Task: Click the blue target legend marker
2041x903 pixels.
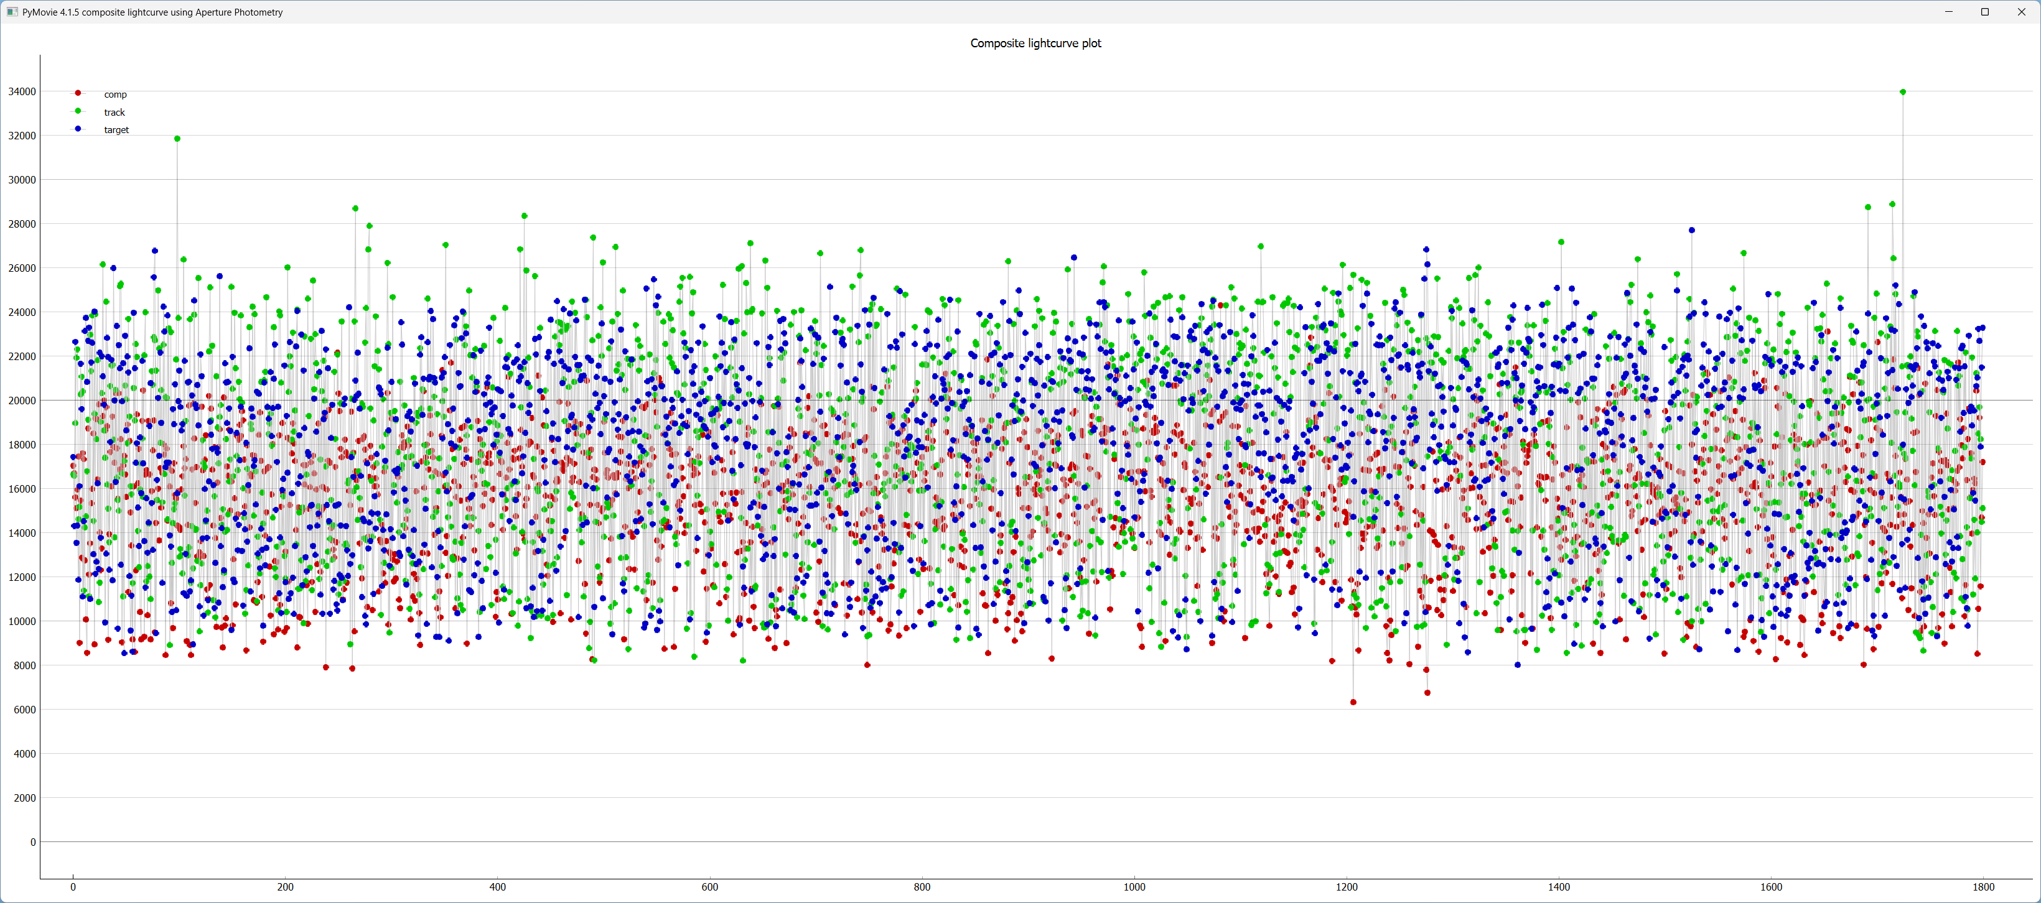Action: (78, 128)
